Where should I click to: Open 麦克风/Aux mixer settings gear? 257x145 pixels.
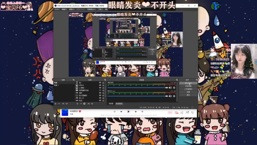[x=174, y=96]
